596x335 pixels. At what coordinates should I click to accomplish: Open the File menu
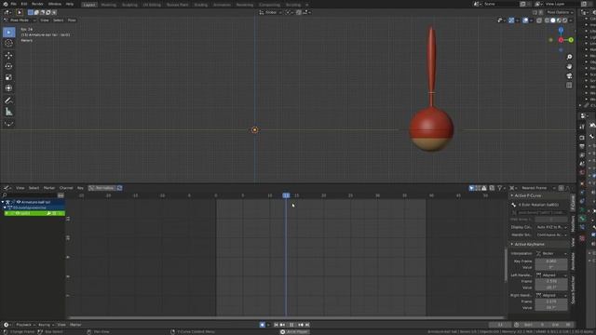point(13,4)
